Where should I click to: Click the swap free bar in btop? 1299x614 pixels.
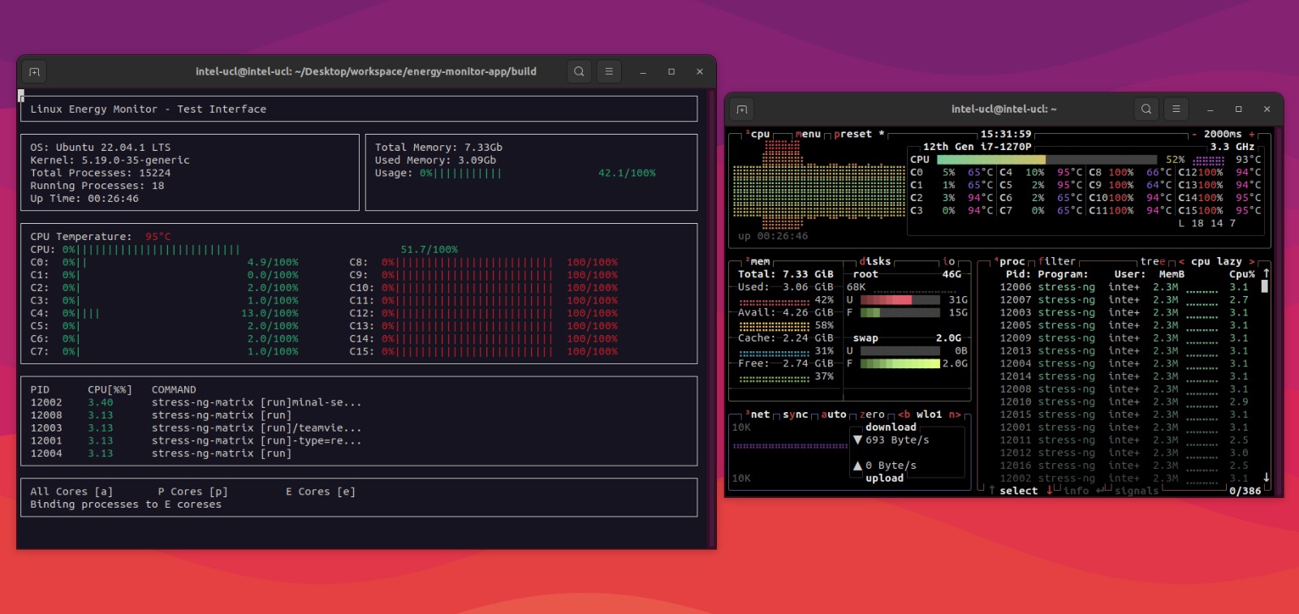point(899,363)
